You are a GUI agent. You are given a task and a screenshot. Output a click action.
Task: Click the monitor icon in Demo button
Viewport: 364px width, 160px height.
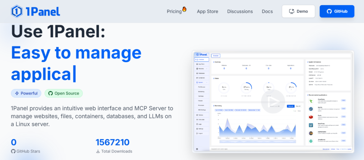291,11
